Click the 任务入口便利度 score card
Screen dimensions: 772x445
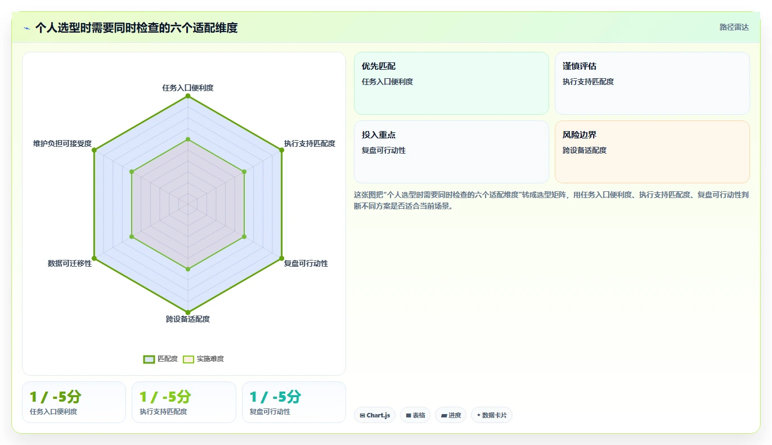point(74,402)
